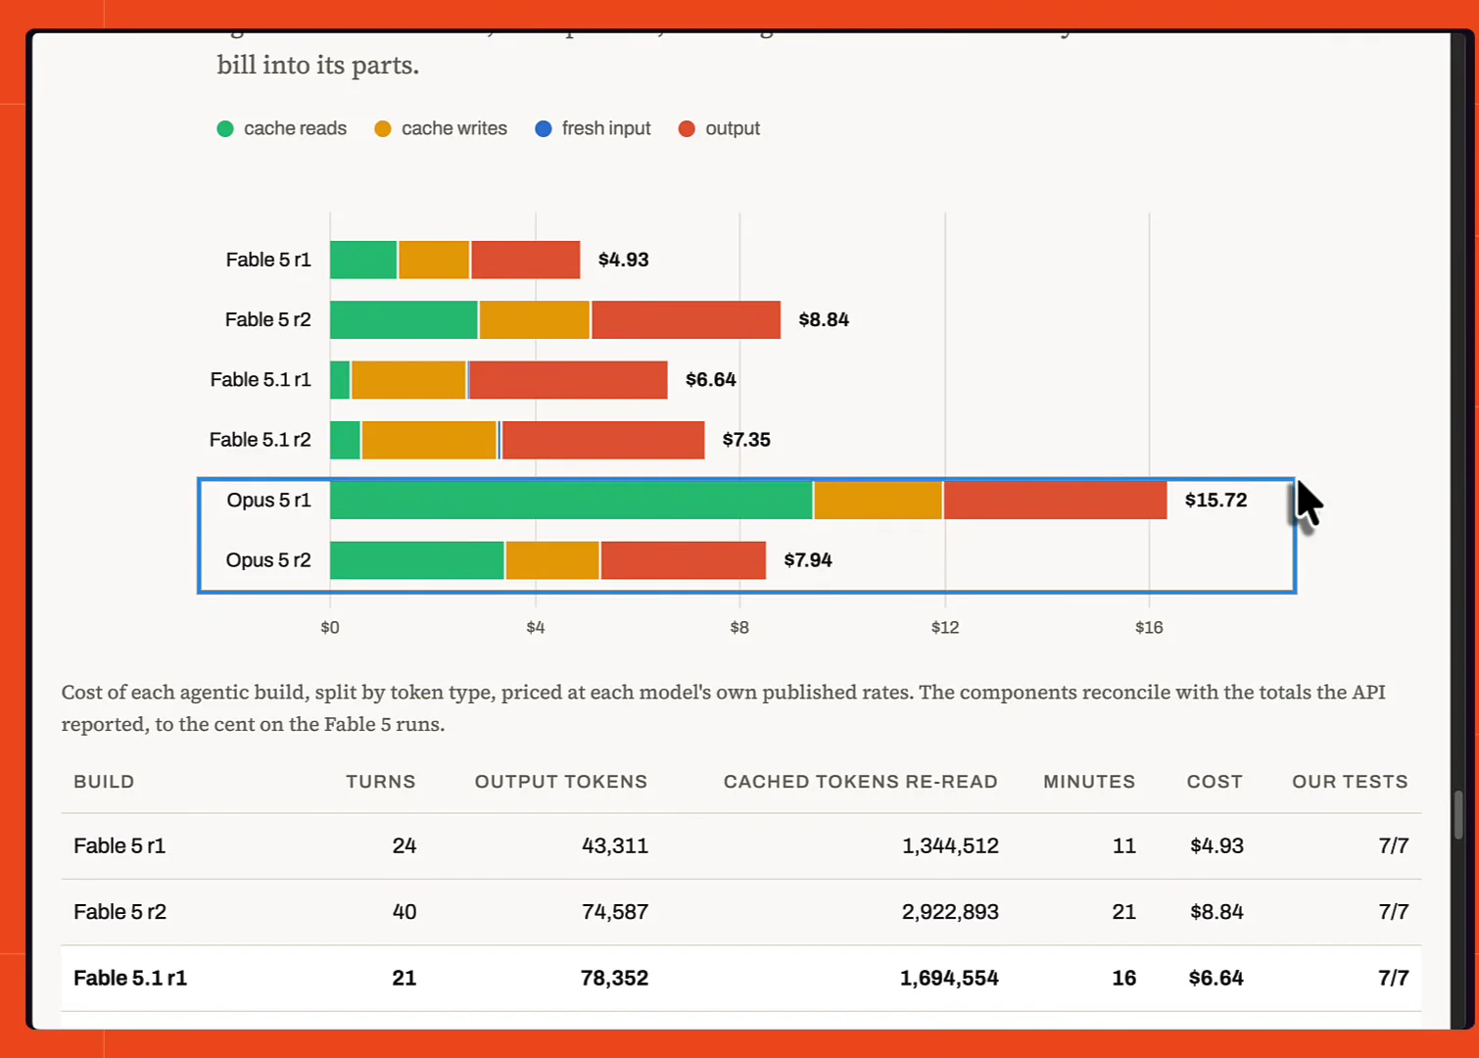1479x1058 pixels.
Task: Click the $4.93 chart value label
Action: 624,260
